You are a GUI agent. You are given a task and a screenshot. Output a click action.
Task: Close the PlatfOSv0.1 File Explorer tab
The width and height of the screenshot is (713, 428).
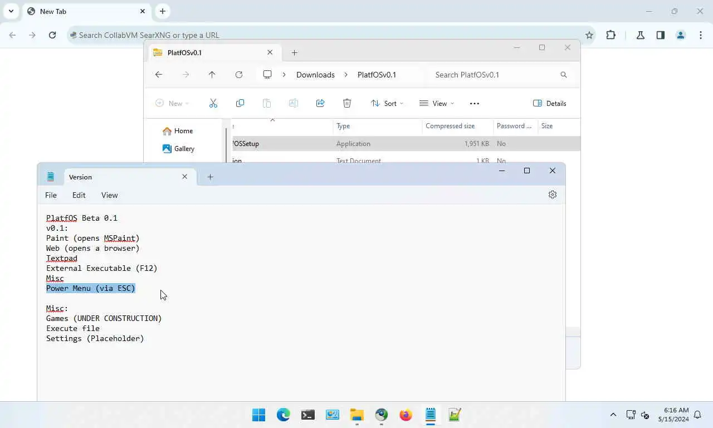pyautogui.click(x=270, y=52)
